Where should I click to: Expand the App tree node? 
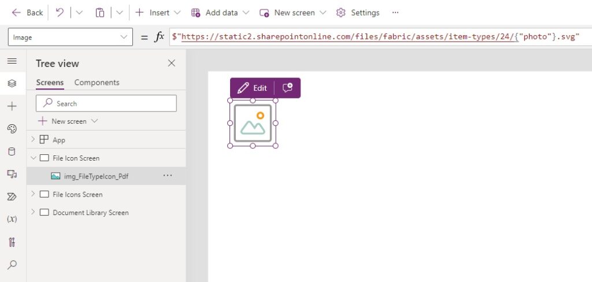click(x=33, y=140)
